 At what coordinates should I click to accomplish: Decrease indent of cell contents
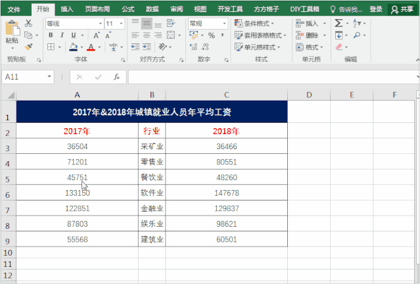tap(135, 47)
